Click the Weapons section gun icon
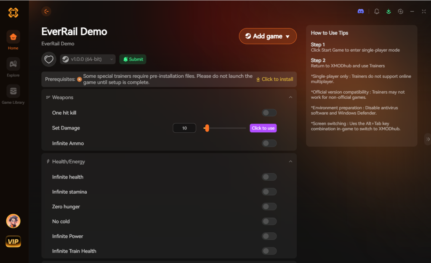 coord(48,97)
